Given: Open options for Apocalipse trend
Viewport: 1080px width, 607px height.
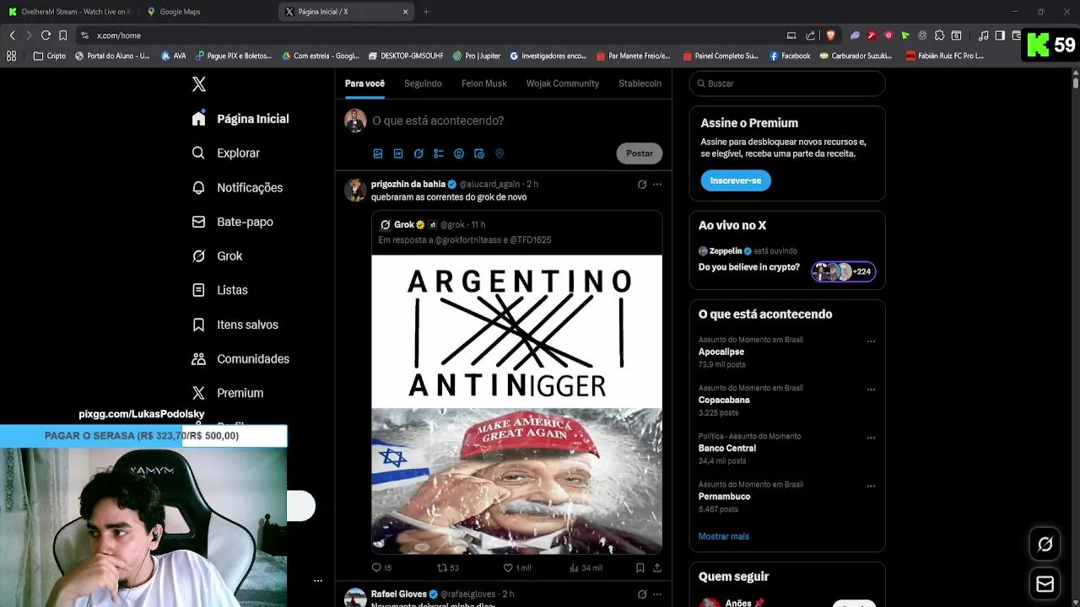Looking at the screenshot, I should [871, 341].
